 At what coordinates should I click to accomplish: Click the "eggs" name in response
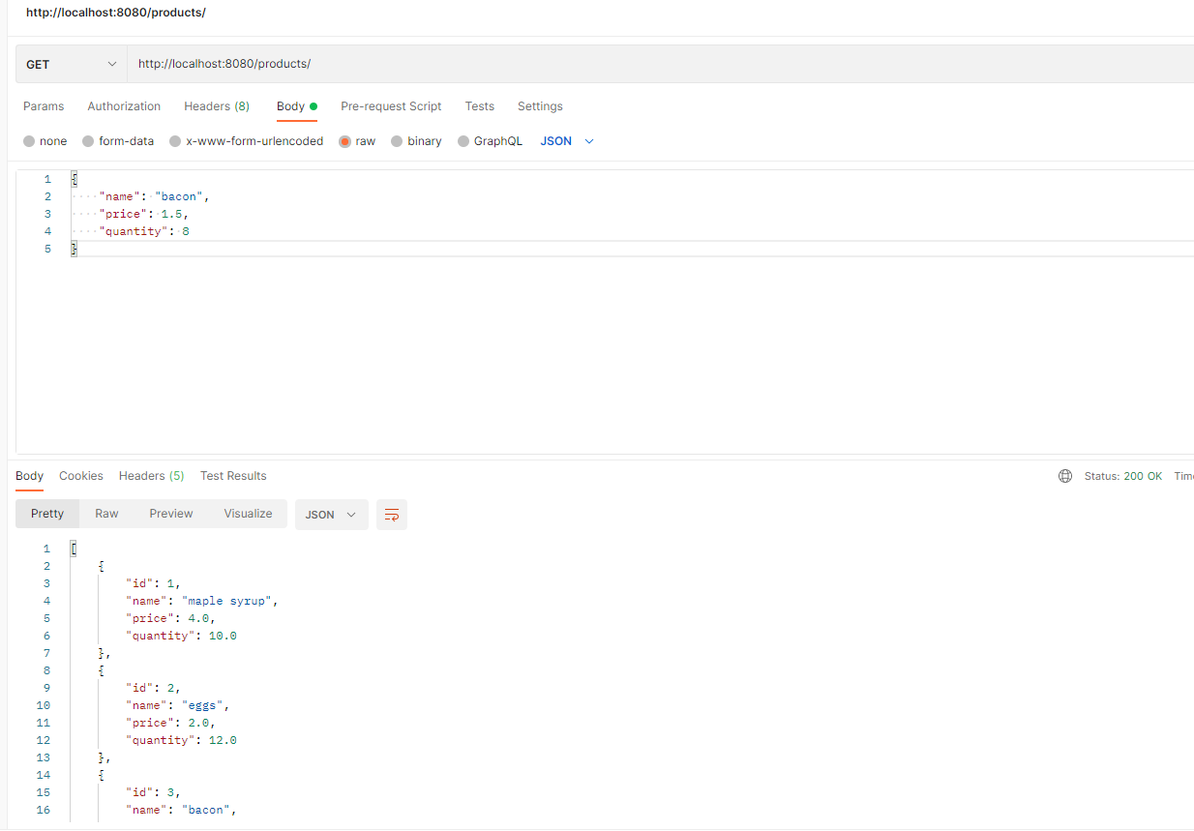(202, 705)
